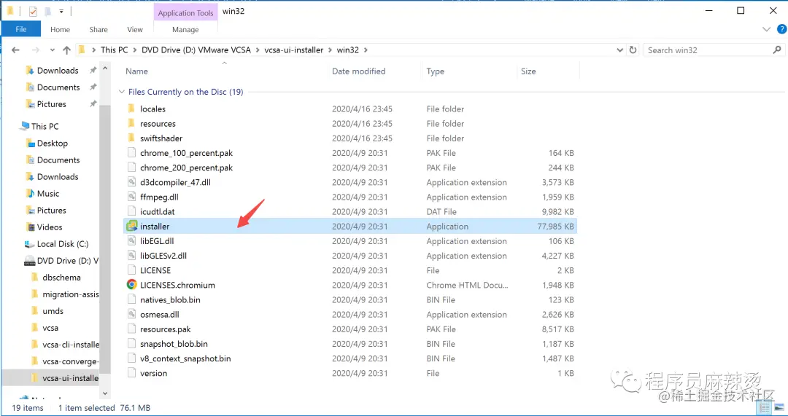The width and height of the screenshot is (788, 416).
Task: Expand the ribbon with chevron
Action: click(x=766, y=30)
